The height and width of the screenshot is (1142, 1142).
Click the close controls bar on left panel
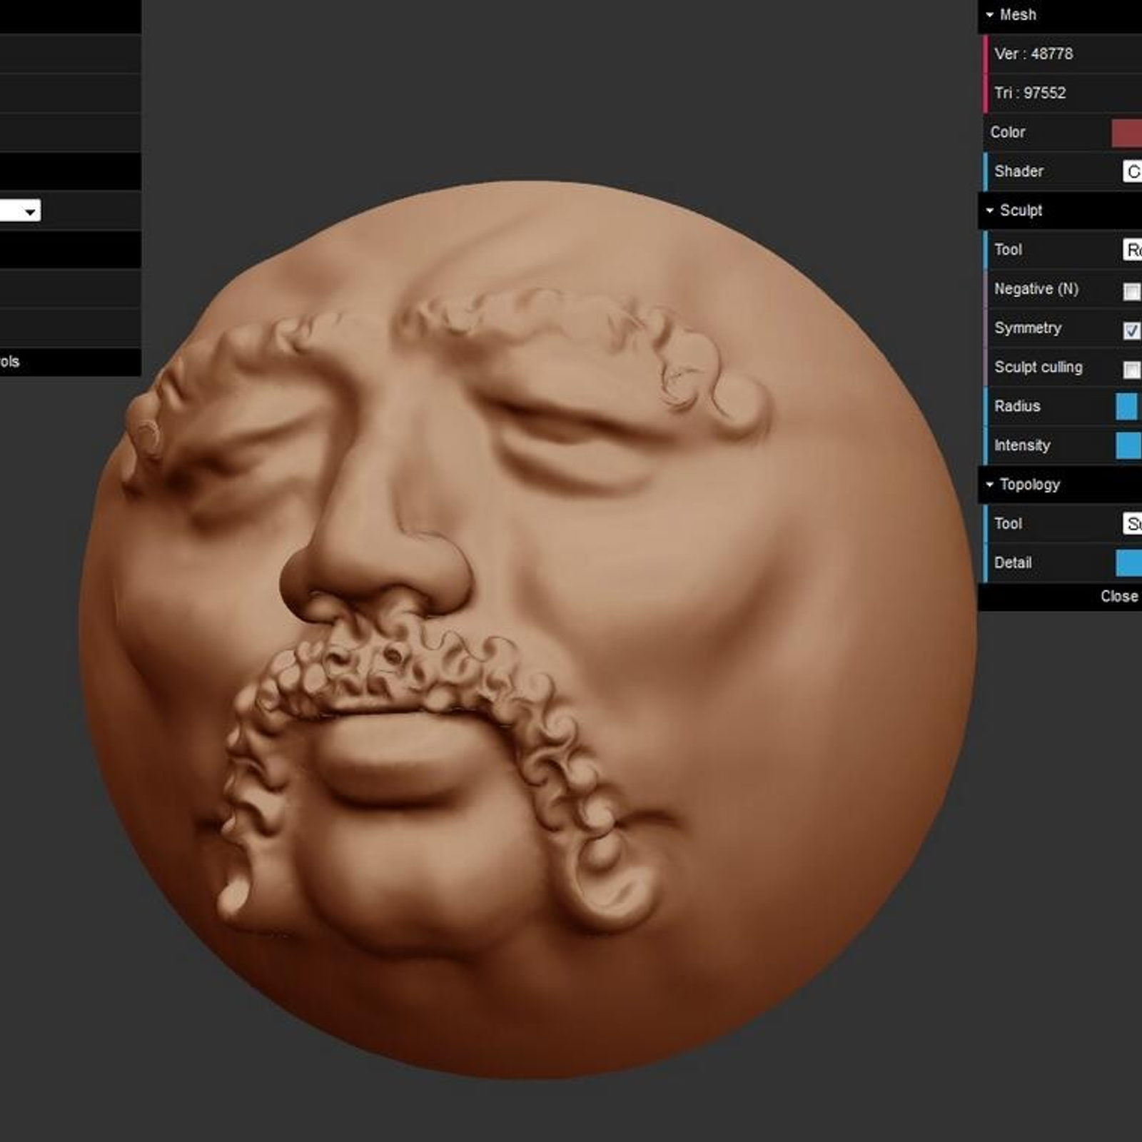pyautogui.click(x=70, y=362)
